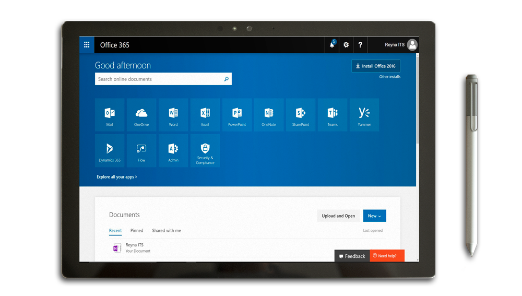This screenshot has height=296, width=522.
Task: Open the settings gear in header
Action: [346, 44]
